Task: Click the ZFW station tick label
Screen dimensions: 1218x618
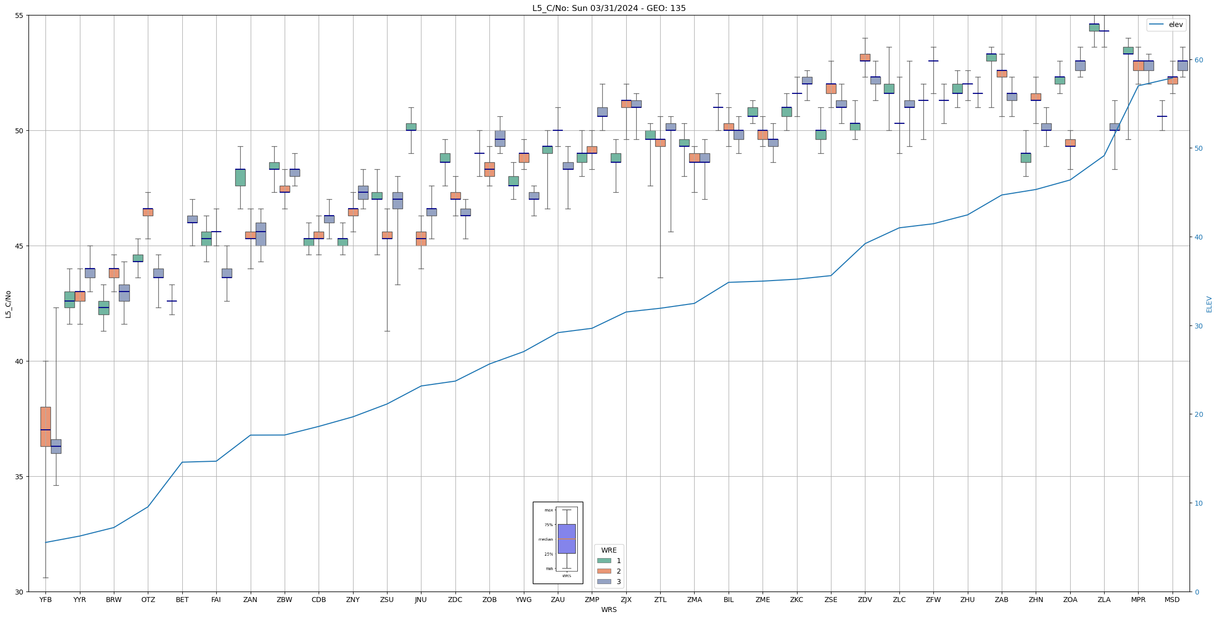Action: [933, 600]
